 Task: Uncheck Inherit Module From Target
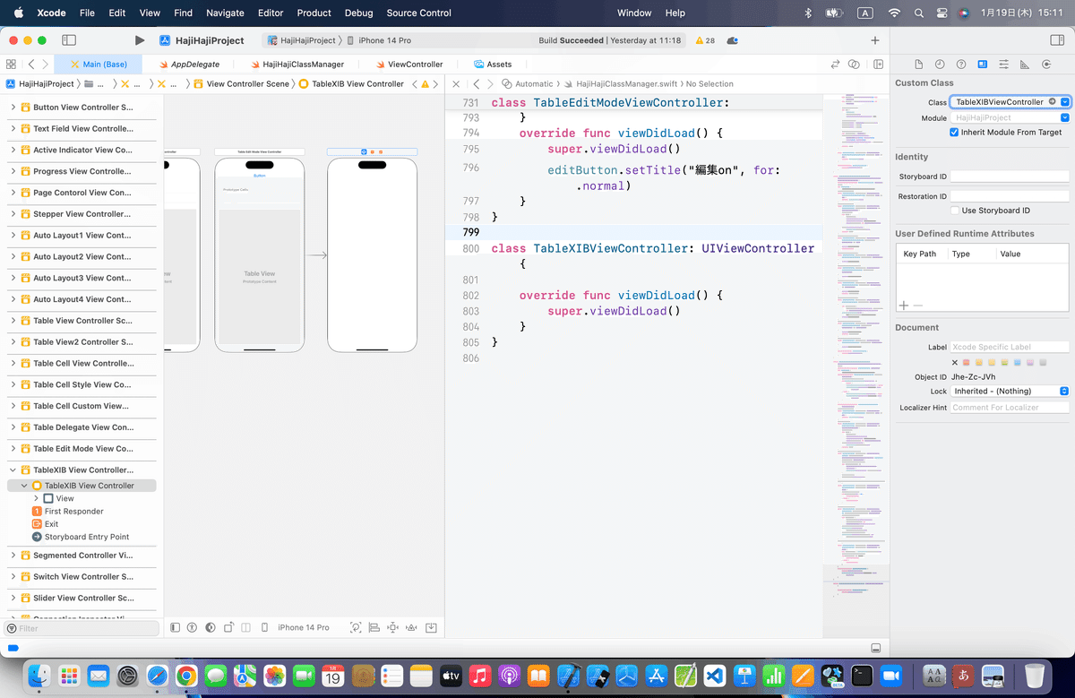[x=954, y=132]
